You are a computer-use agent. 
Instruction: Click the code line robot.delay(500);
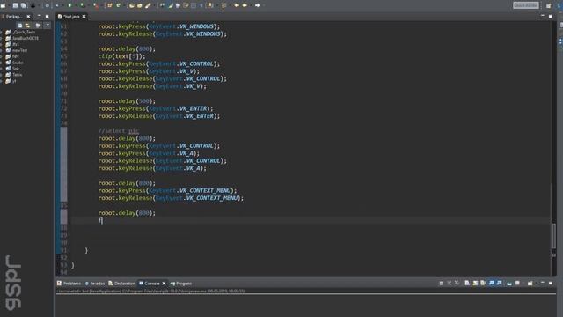pyautogui.click(x=127, y=101)
